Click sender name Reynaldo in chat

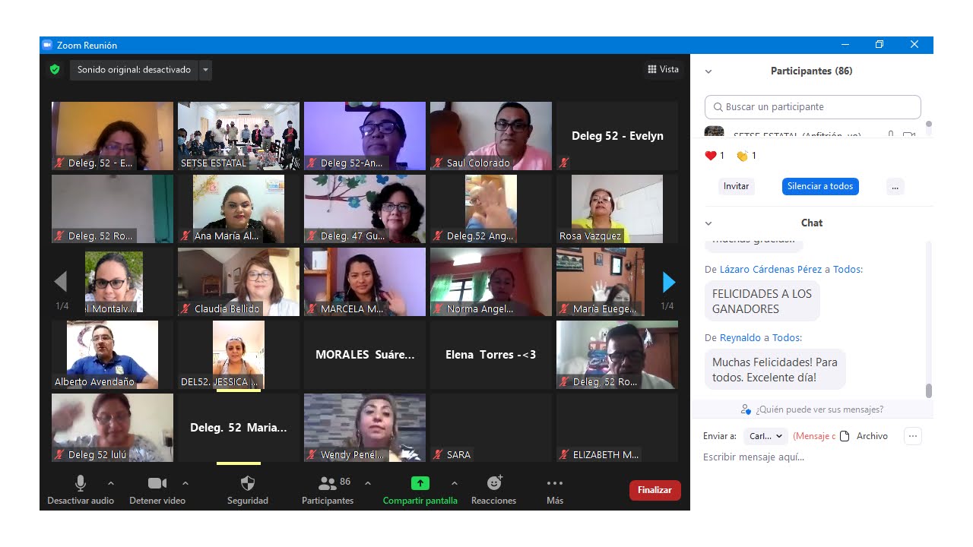click(x=740, y=338)
